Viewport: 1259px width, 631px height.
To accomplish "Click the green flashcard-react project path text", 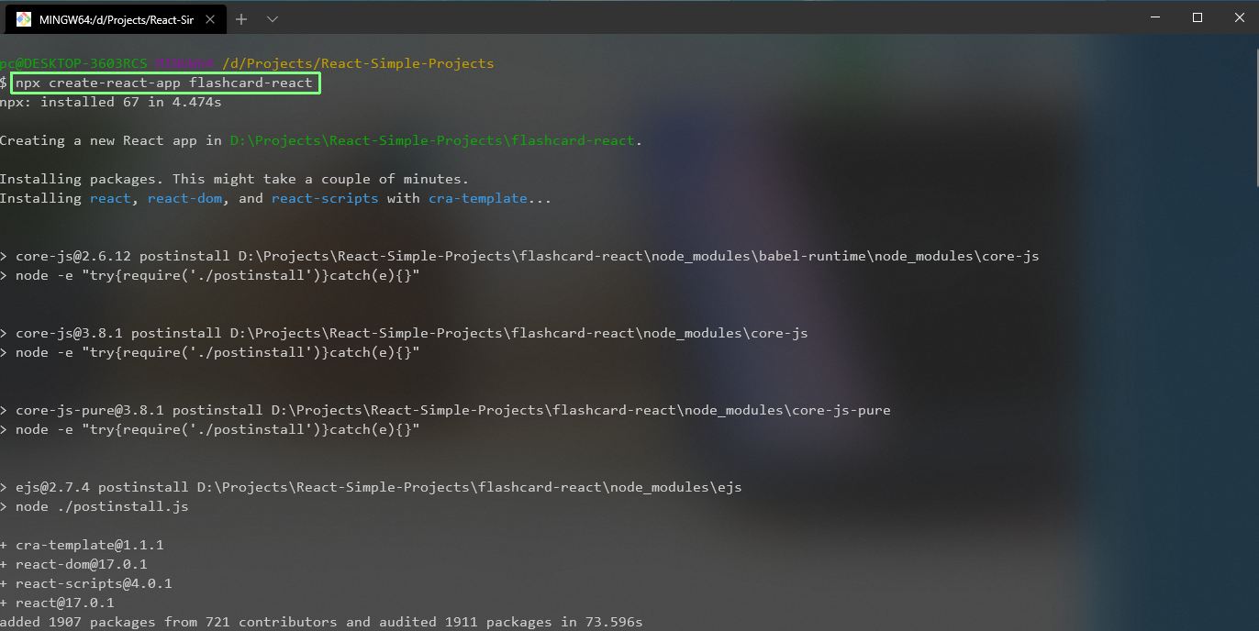I will coord(433,140).
